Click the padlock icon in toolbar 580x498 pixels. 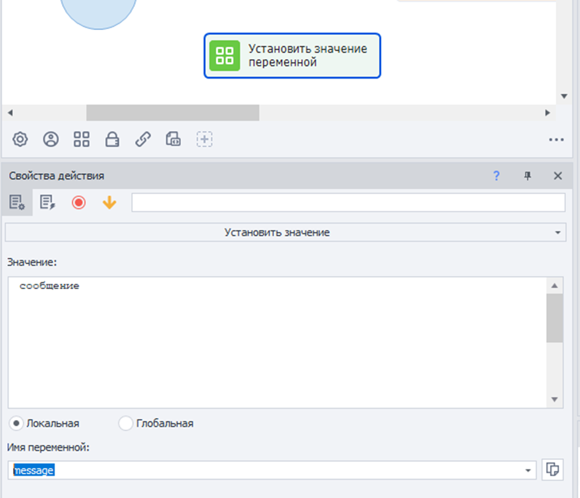(x=112, y=139)
